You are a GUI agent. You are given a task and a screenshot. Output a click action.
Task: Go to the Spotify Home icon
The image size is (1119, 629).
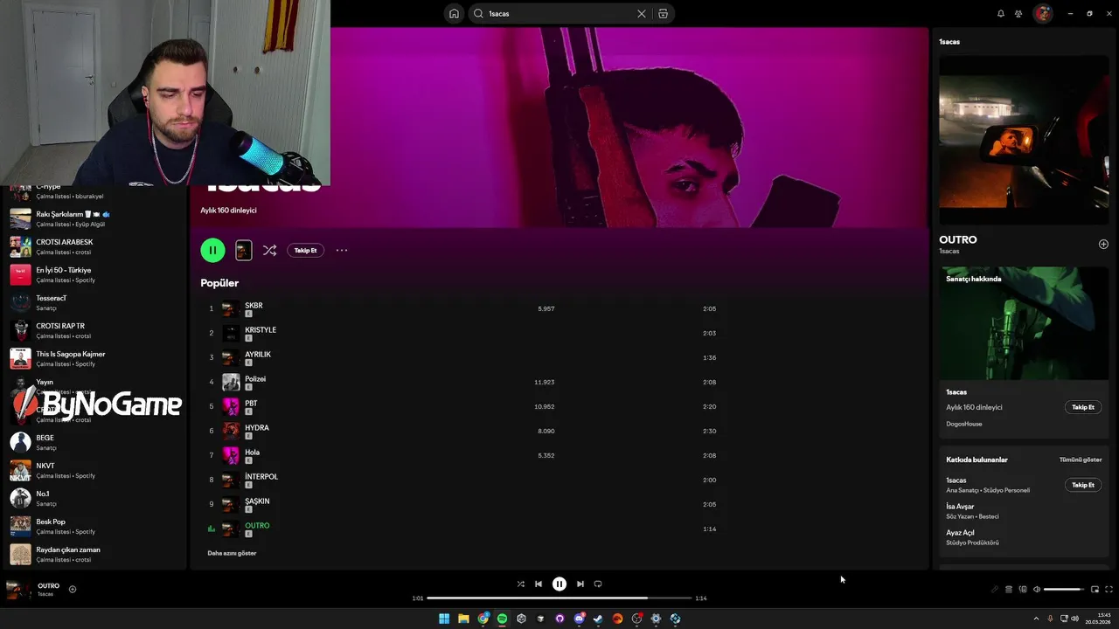[454, 13]
